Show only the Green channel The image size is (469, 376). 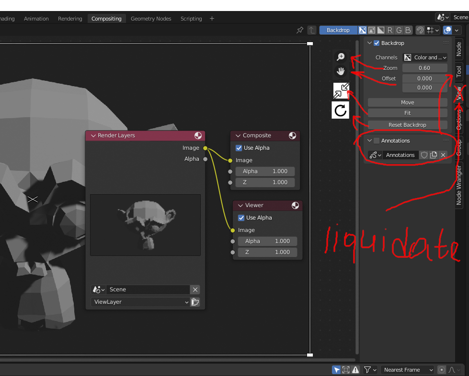399,30
